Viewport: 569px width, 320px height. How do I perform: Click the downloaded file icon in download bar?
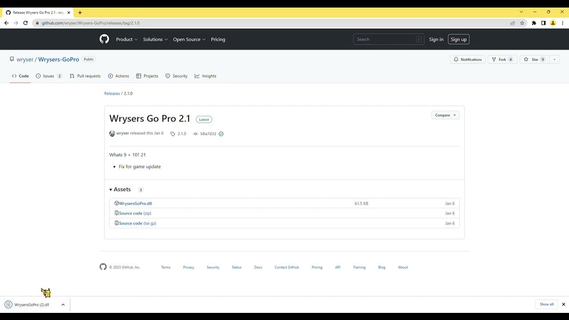(8, 304)
